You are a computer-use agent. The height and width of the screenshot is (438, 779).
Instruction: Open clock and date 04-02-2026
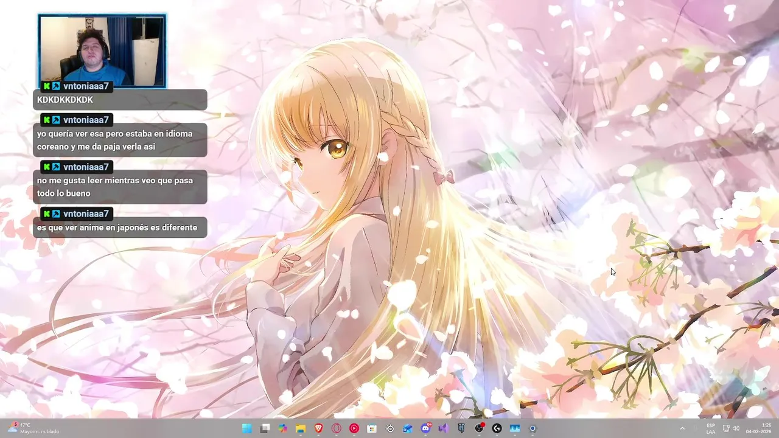(758, 428)
